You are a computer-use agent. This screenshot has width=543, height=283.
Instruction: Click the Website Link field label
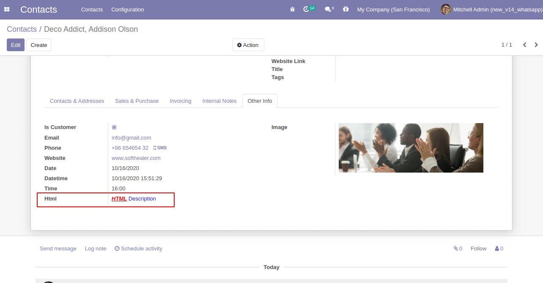[x=288, y=61]
